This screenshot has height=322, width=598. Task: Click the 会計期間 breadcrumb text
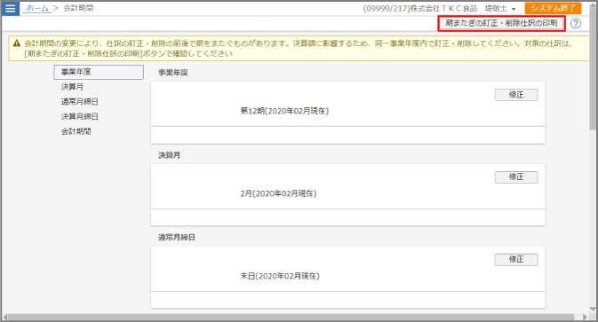[78, 8]
